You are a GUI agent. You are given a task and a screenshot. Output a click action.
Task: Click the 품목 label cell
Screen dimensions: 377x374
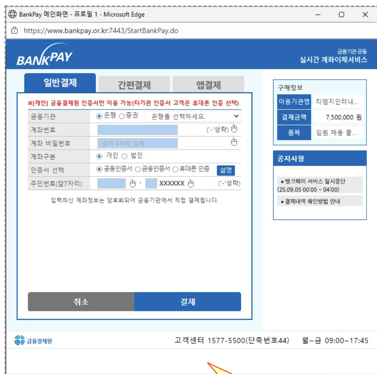[294, 133]
